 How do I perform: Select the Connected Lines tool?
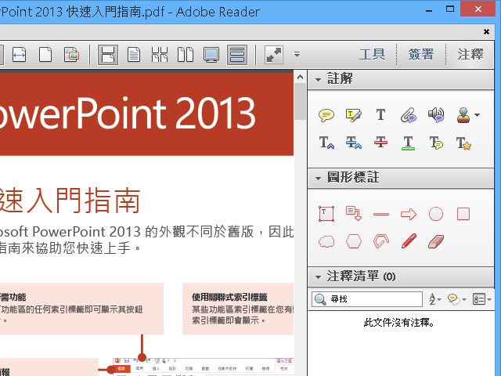[381, 241]
